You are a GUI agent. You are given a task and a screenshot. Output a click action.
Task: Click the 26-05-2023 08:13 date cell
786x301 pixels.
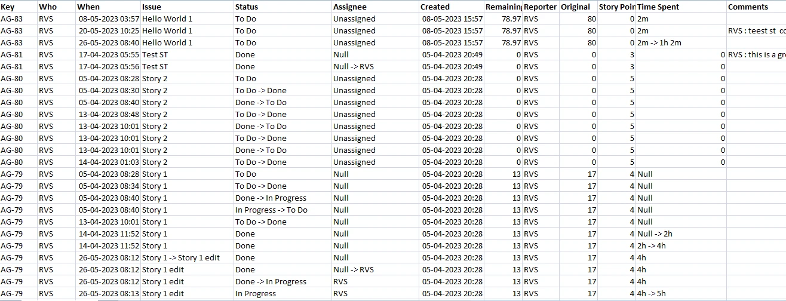tap(109, 294)
